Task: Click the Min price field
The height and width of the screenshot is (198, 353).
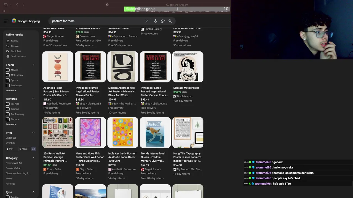Action: (x=12, y=149)
